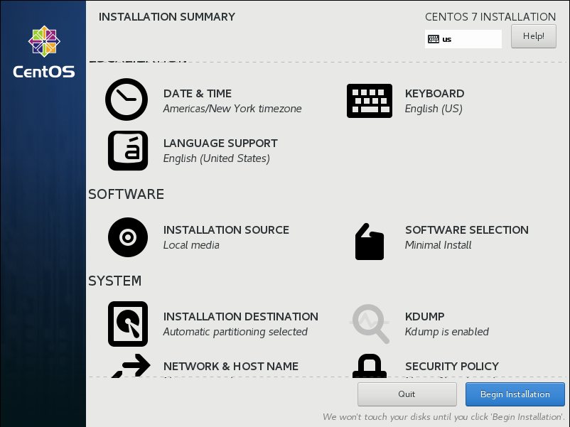Open SOFTWARE SELECTION label
This screenshot has width=570, height=427.
467,229
